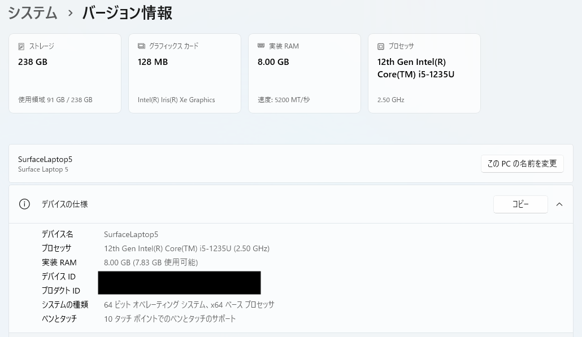The image size is (582, 337).
Task: Go back to システム breadcrumb
Action: (x=33, y=13)
